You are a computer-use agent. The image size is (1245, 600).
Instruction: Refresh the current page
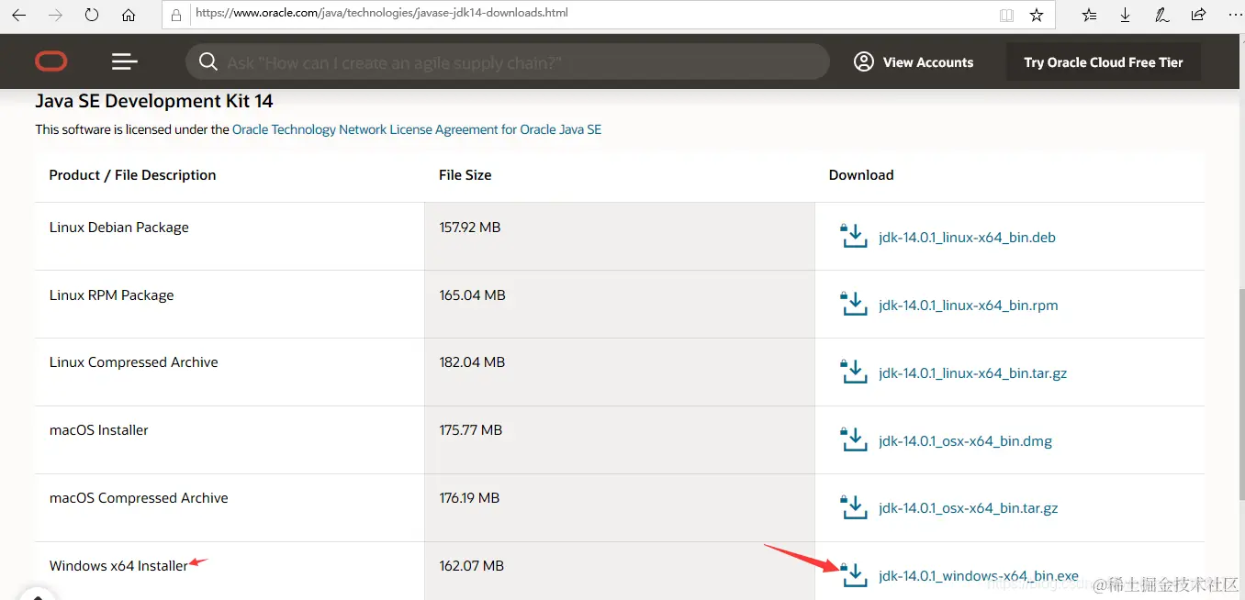(92, 15)
